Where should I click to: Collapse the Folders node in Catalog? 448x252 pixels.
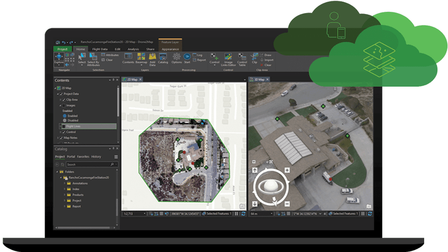[57, 172]
